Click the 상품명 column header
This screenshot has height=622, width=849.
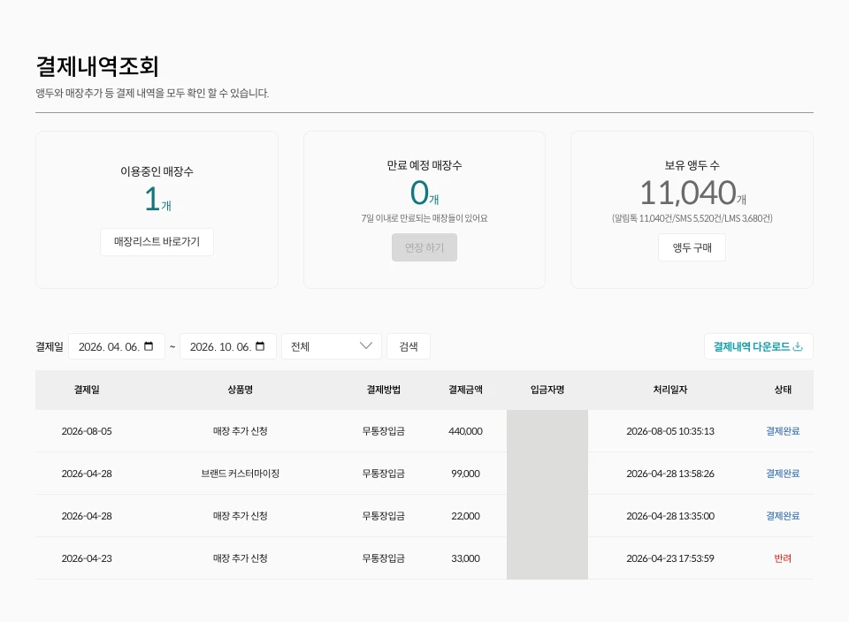tap(240, 390)
